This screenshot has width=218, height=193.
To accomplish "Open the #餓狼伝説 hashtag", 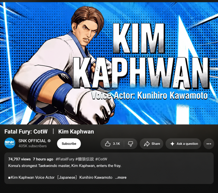I will coord(85,159).
